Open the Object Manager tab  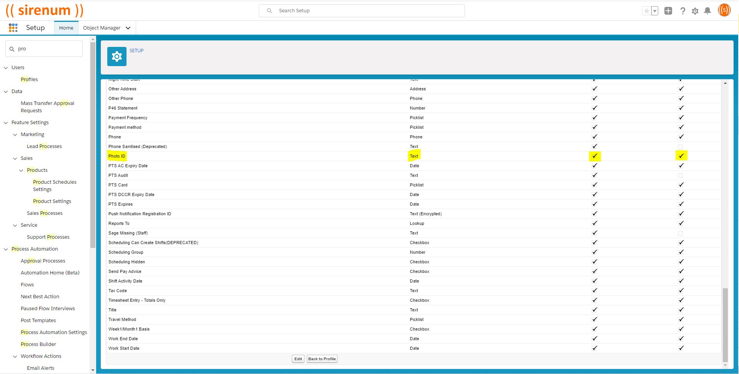point(102,28)
